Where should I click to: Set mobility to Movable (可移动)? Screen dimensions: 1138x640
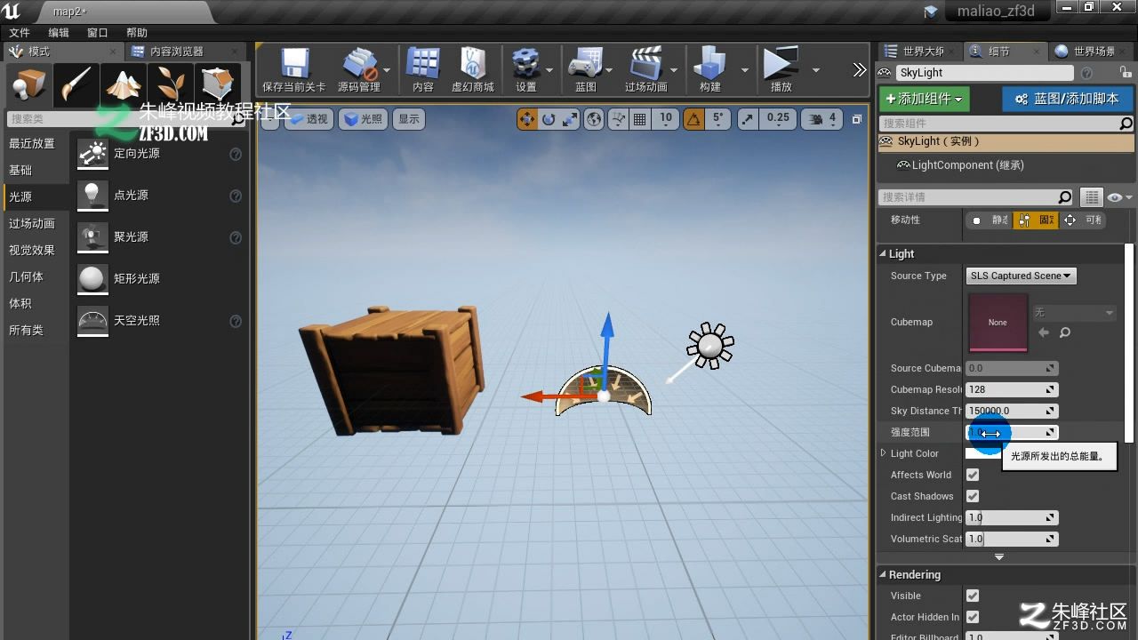pyautogui.click(x=1083, y=220)
